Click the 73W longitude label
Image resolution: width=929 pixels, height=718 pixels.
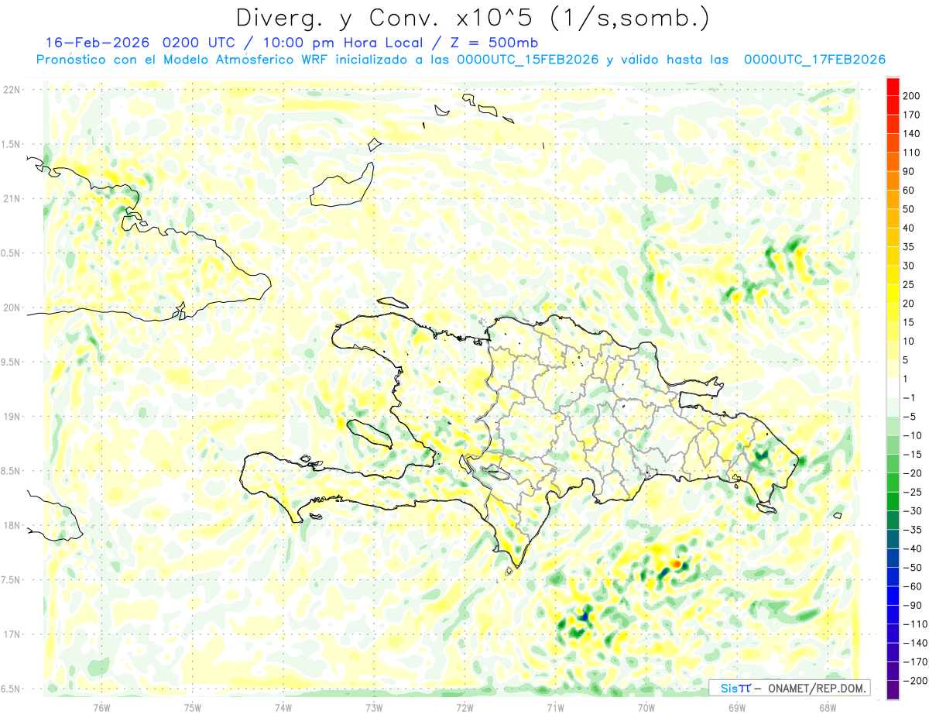click(373, 706)
